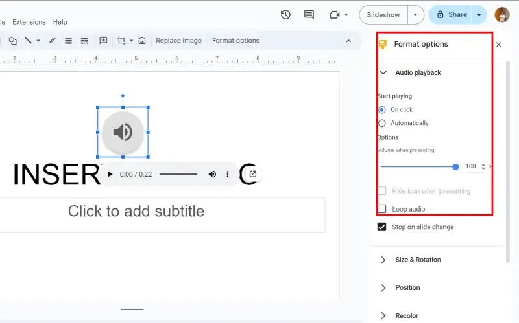
Task: Click Replace image in toolbar
Action: coord(178,41)
